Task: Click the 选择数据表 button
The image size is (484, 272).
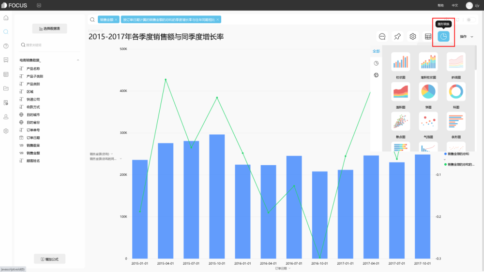Action: tap(50, 29)
